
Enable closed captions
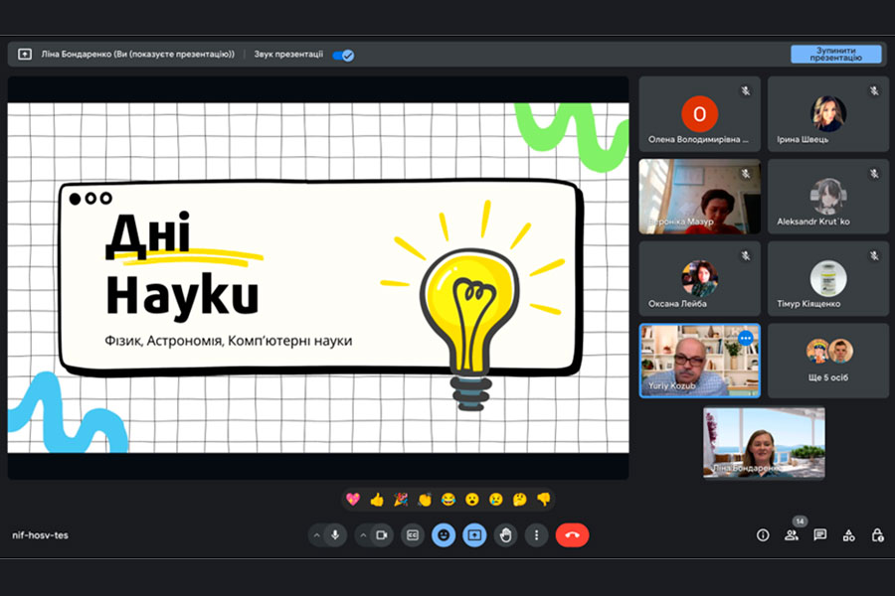pos(413,535)
